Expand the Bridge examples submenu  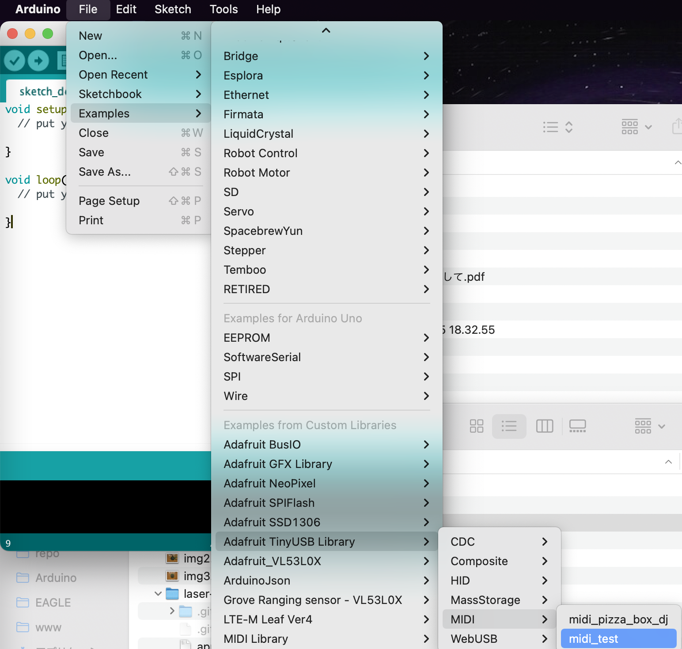pos(327,56)
